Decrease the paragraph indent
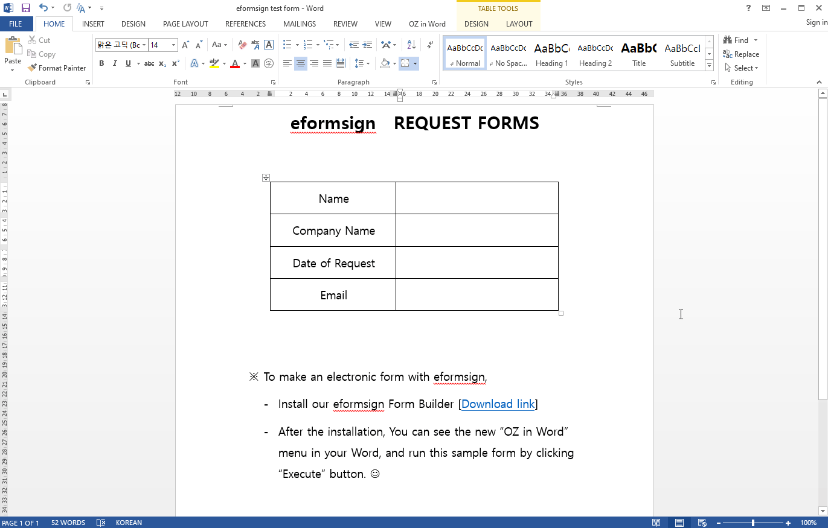Viewport: 828px width, 528px height. point(354,45)
